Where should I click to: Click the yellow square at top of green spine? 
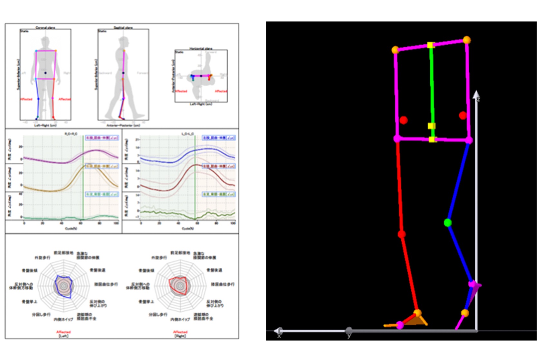431,45
